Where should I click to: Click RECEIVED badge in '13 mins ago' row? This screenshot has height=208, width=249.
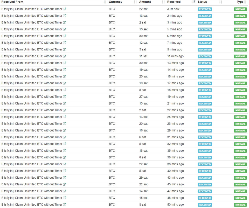tap(205, 63)
